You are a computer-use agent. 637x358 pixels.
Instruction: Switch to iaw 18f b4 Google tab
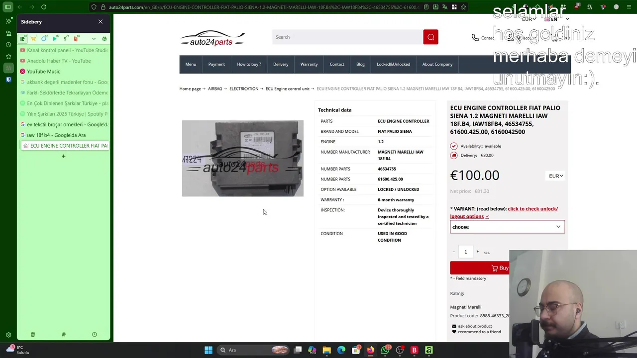[64, 135]
